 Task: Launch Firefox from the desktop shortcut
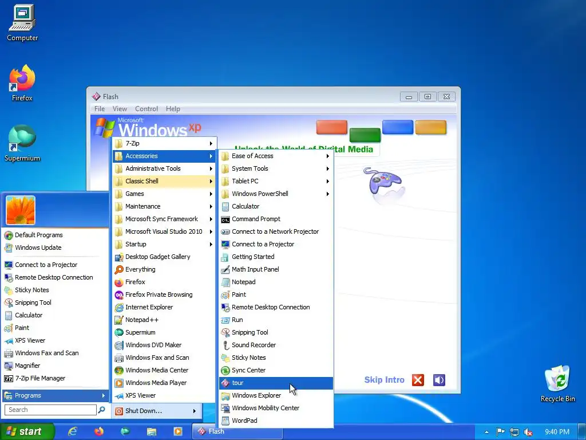(x=22, y=83)
